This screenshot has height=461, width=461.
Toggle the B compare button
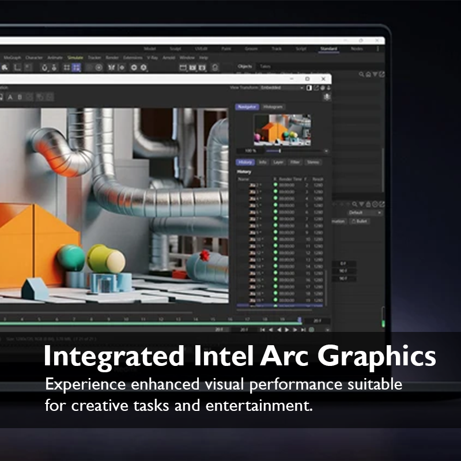tap(20, 97)
